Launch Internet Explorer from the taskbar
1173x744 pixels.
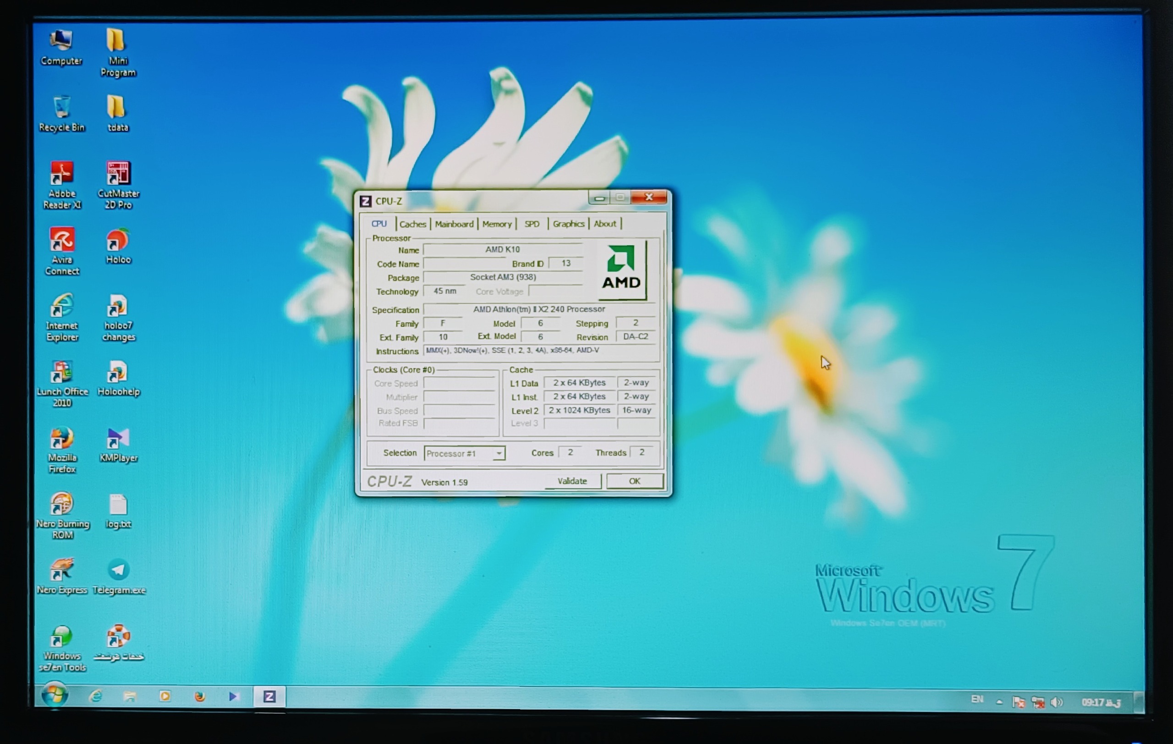pyautogui.click(x=95, y=696)
